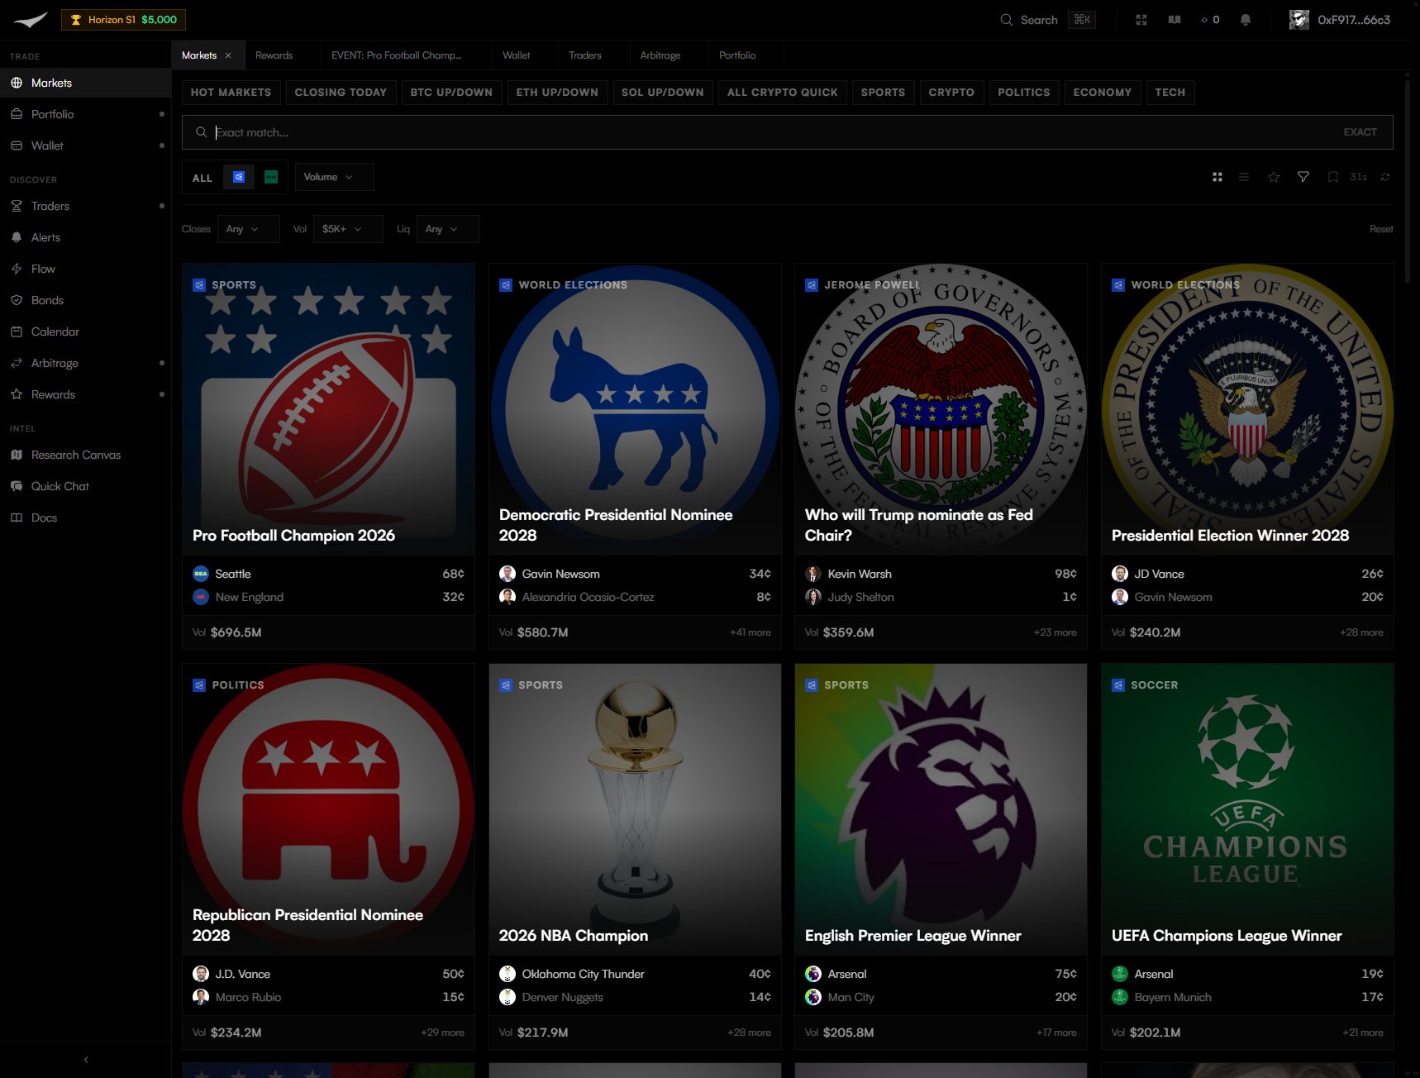Click the wallet avatar next to 0xF917...66c3
Viewport: 1420px width, 1078px height.
(x=1299, y=20)
